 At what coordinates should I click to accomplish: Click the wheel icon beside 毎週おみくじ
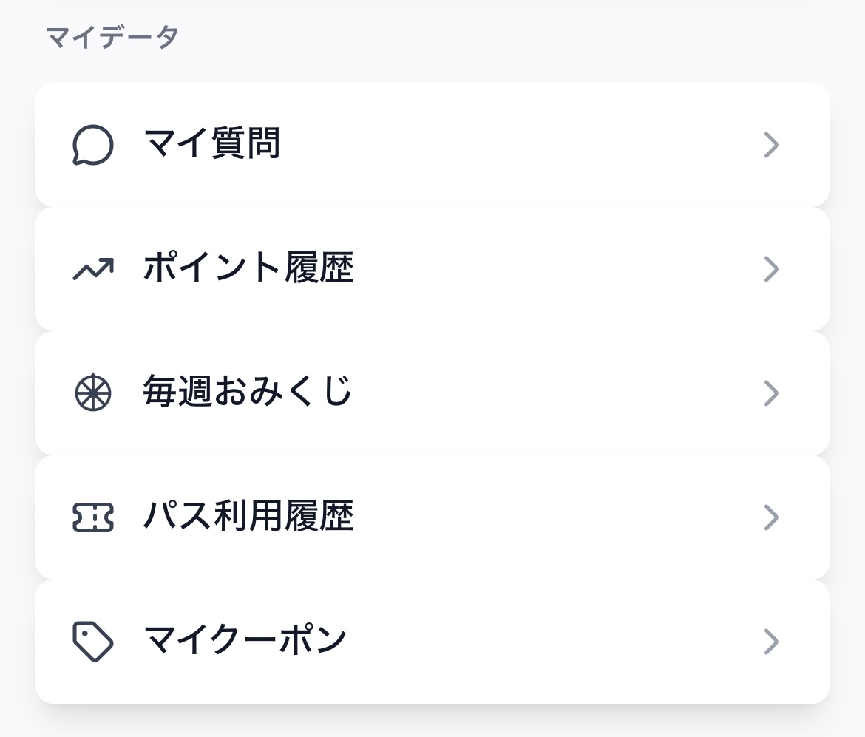click(93, 393)
